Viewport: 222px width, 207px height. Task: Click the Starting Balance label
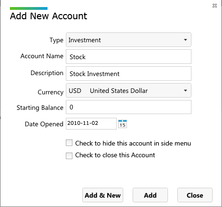point(40,107)
